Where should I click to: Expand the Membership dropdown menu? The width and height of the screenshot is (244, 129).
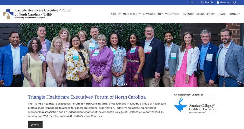pyautogui.click(x=132, y=14)
